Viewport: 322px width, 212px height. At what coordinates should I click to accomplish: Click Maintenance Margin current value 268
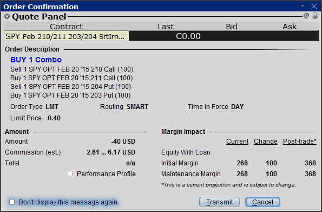point(242,174)
